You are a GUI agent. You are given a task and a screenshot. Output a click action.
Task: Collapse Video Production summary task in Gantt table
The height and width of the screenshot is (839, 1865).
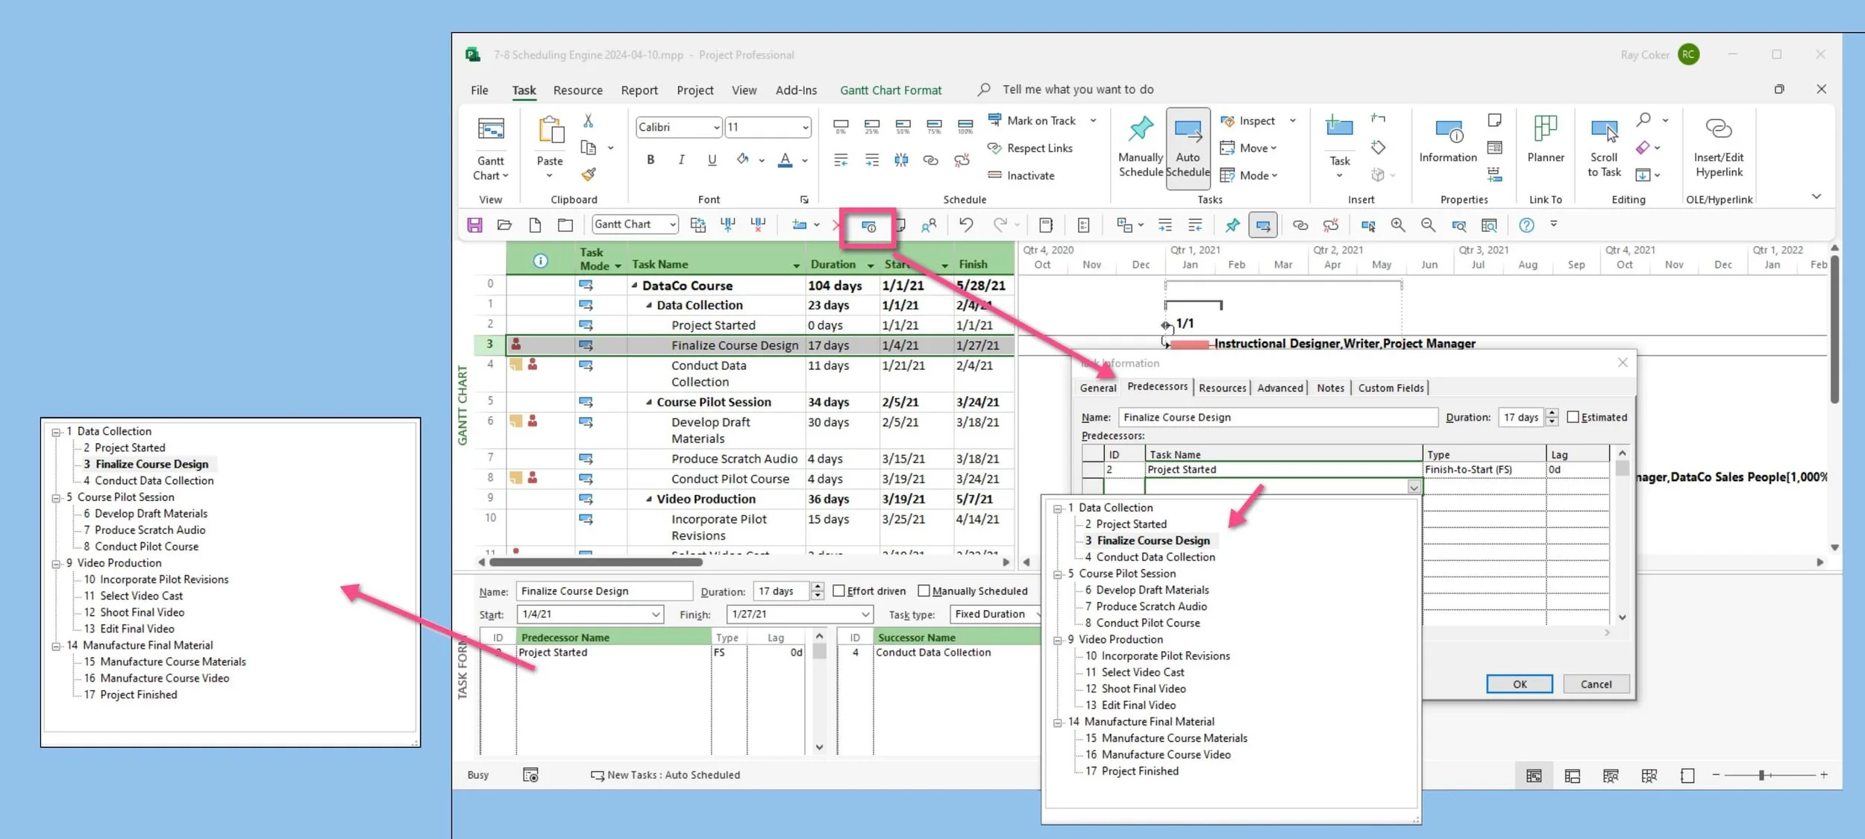[x=649, y=499]
